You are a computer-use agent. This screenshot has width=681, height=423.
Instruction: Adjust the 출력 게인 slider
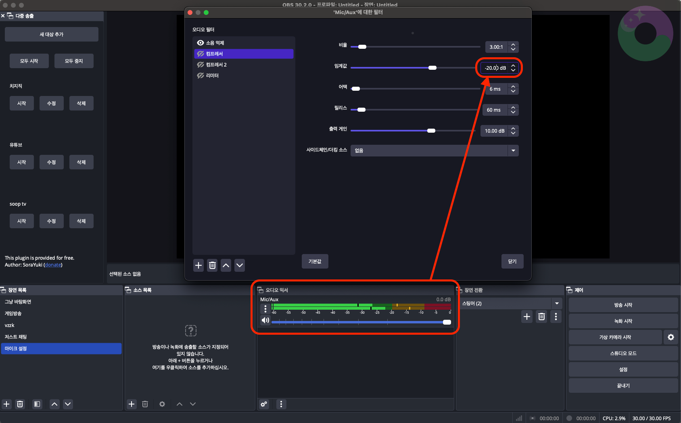click(413, 131)
